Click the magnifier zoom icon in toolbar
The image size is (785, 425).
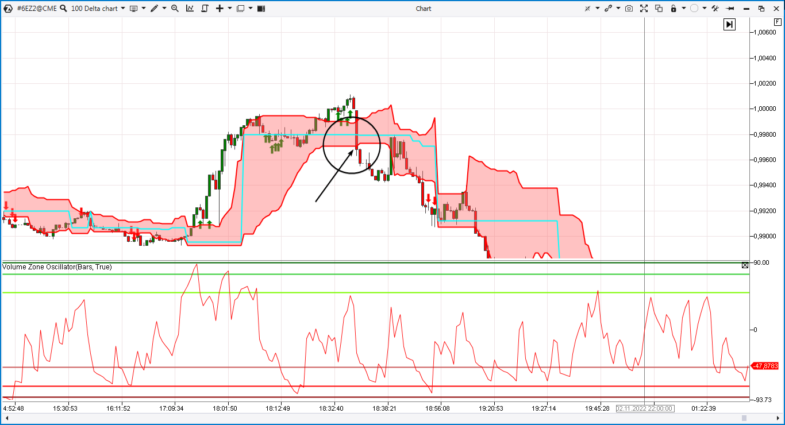pyautogui.click(x=175, y=9)
